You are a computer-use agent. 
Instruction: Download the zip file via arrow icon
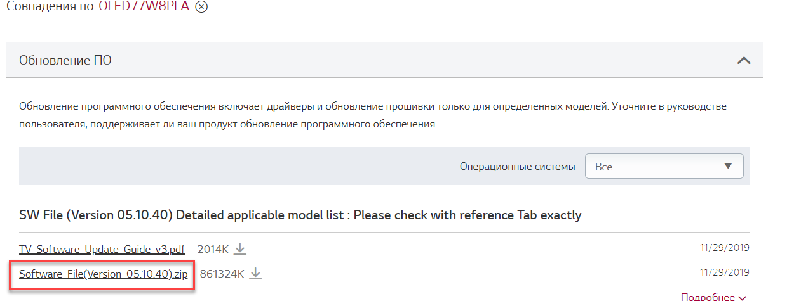point(255,274)
